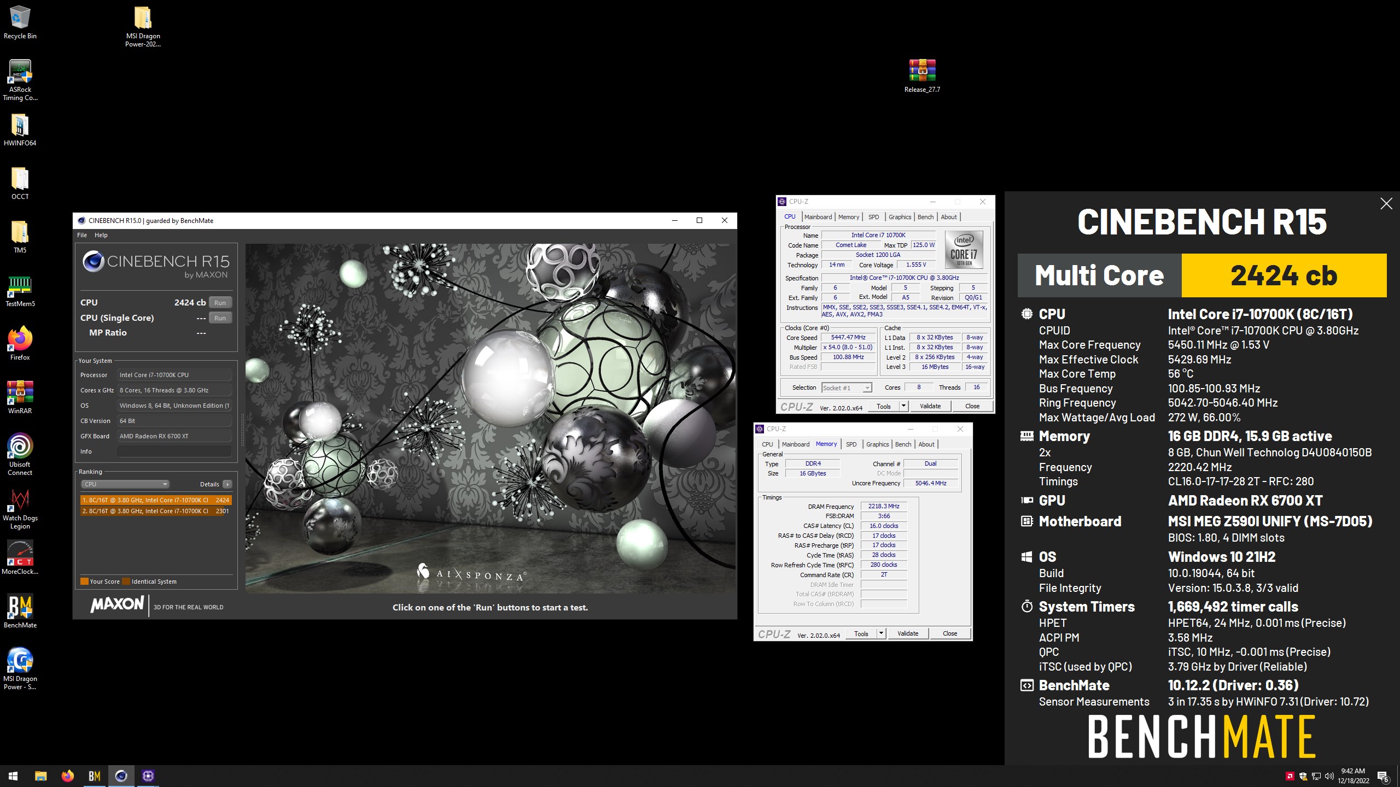Open the OCCT folder icon
1400x787 pixels.
pos(20,184)
